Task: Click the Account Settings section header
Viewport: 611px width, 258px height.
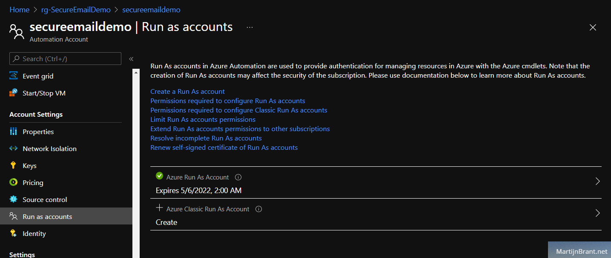Action: coord(36,115)
